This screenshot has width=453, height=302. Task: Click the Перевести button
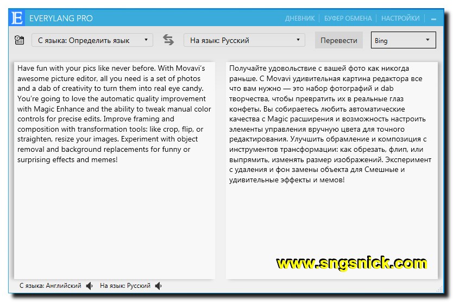[x=338, y=40]
